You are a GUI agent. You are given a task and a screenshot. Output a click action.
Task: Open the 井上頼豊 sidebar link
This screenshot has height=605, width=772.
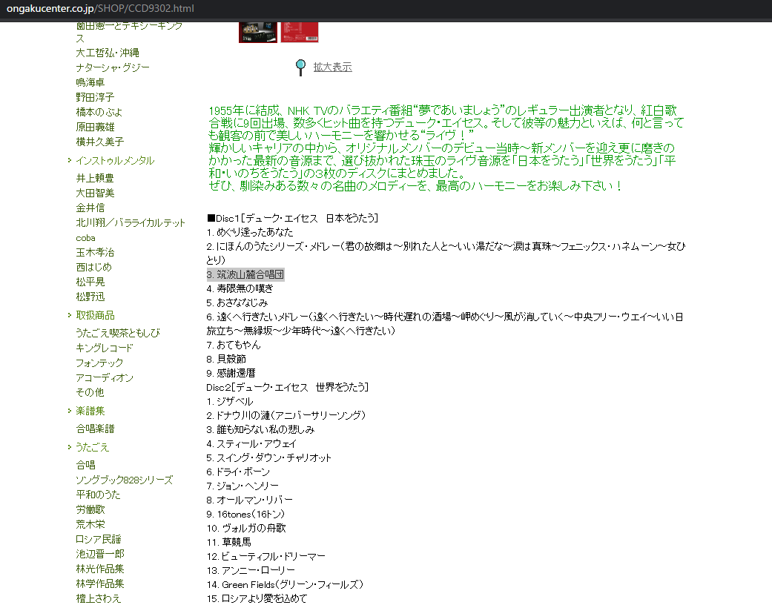(95, 178)
